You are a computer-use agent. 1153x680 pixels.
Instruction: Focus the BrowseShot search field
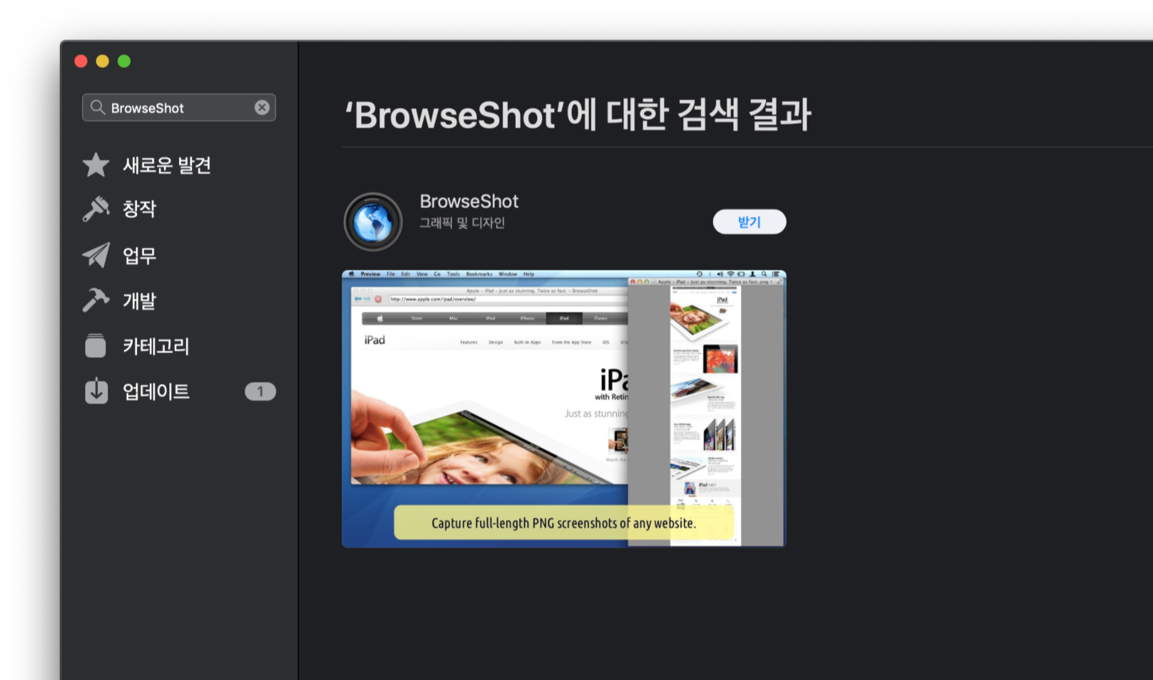tap(179, 107)
